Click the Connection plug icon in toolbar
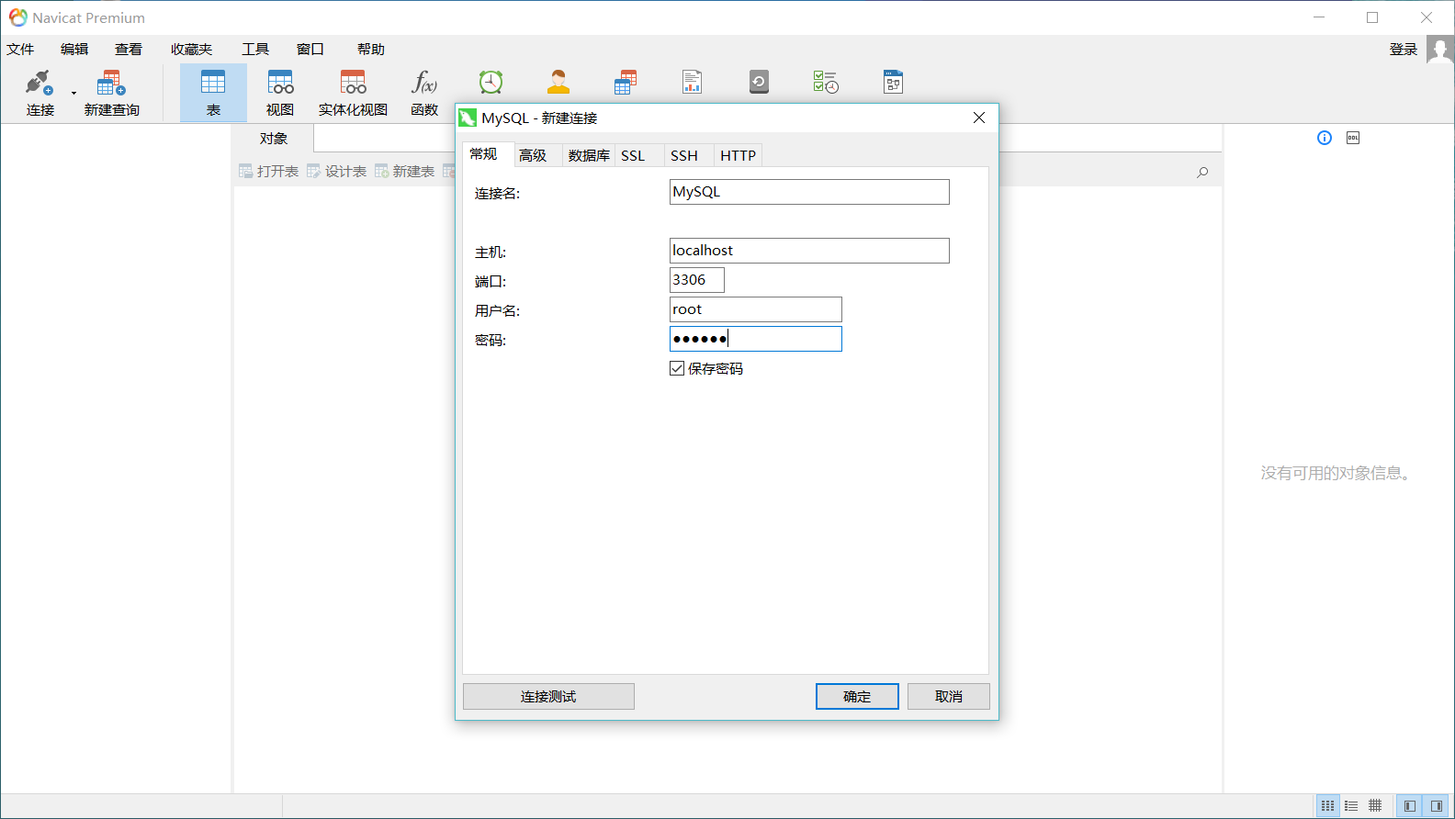This screenshot has width=1455, height=819. tap(39, 83)
